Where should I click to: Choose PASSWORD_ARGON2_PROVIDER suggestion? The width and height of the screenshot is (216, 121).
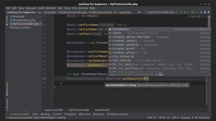tap(159, 37)
